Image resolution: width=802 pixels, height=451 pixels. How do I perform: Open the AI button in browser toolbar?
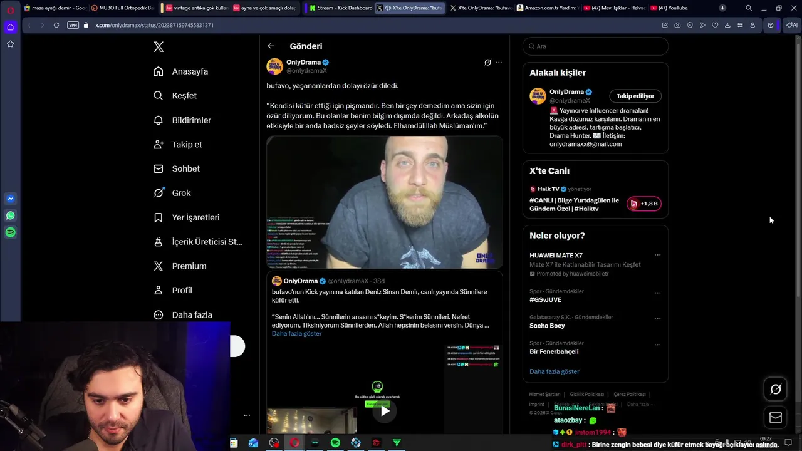792,25
